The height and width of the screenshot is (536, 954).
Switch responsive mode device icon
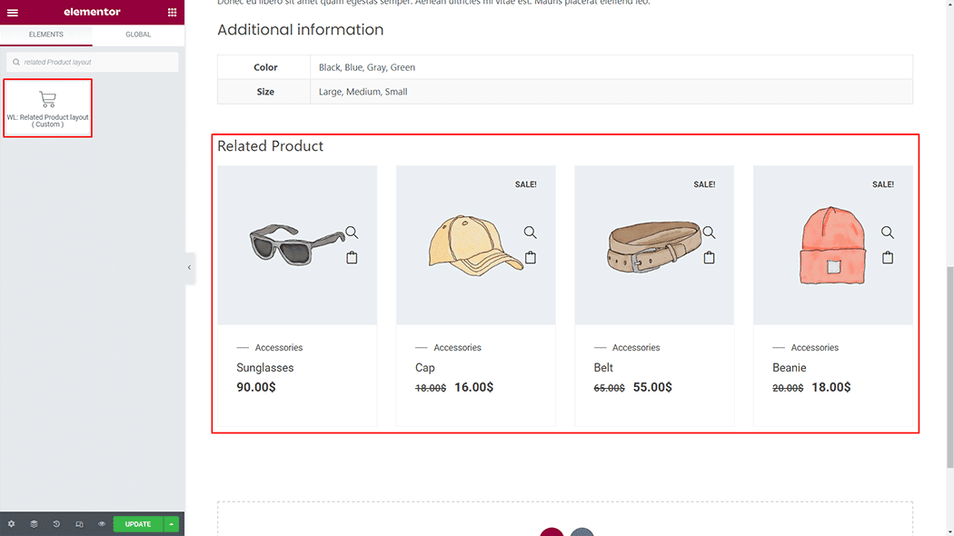tap(79, 524)
